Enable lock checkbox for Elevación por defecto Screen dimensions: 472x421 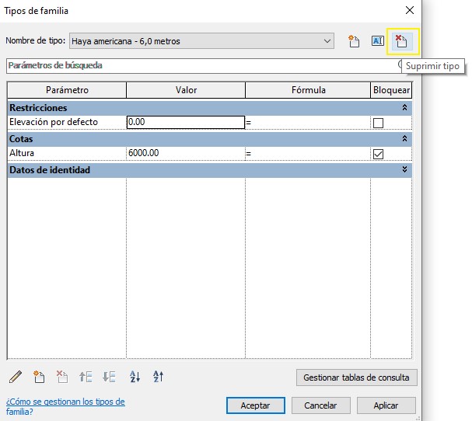[x=378, y=123]
